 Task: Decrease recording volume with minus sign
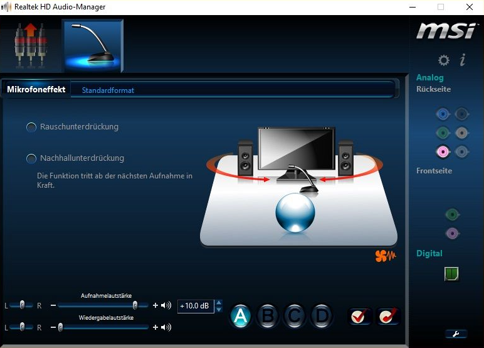[x=53, y=305]
